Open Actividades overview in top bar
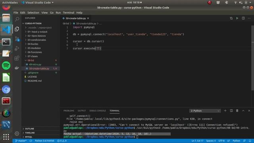This screenshot has width=254, height=143. pos(10,2)
